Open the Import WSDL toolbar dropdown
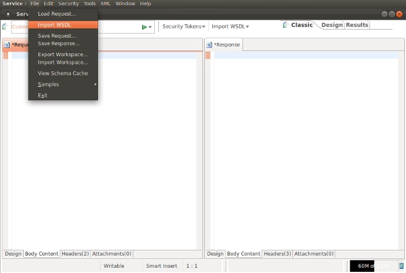This screenshot has width=406, height=273. click(x=230, y=27)
